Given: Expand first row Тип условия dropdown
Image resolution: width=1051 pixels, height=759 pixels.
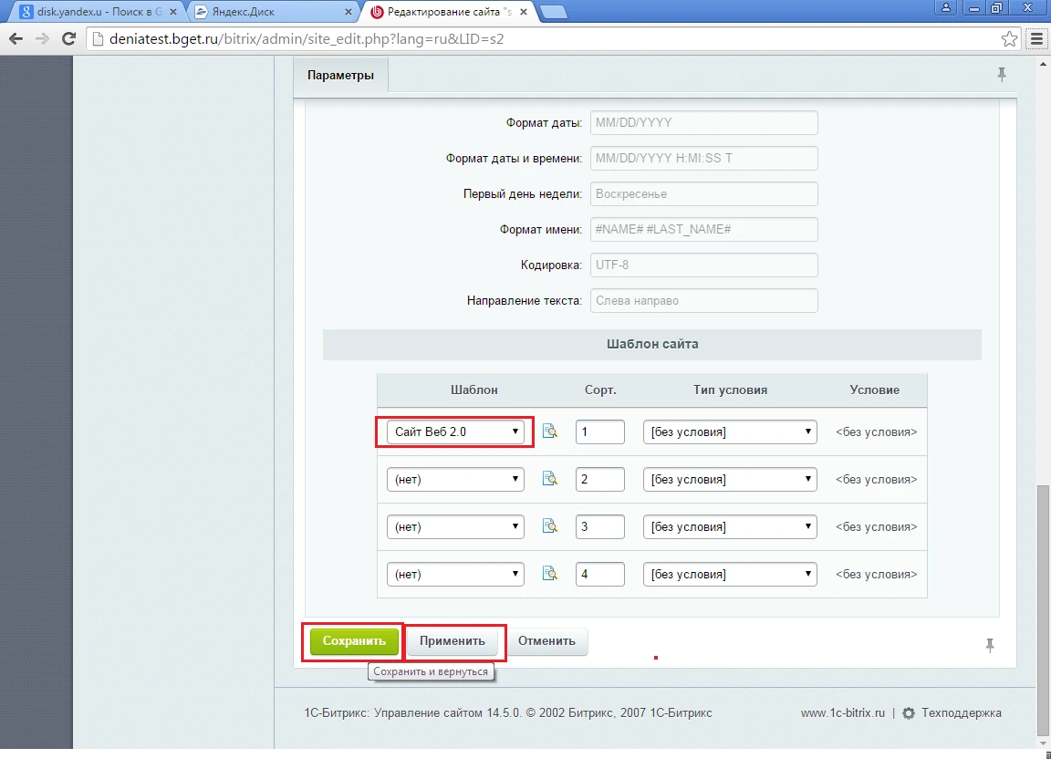Looking at the screenshot, I should tap(730, 431).
